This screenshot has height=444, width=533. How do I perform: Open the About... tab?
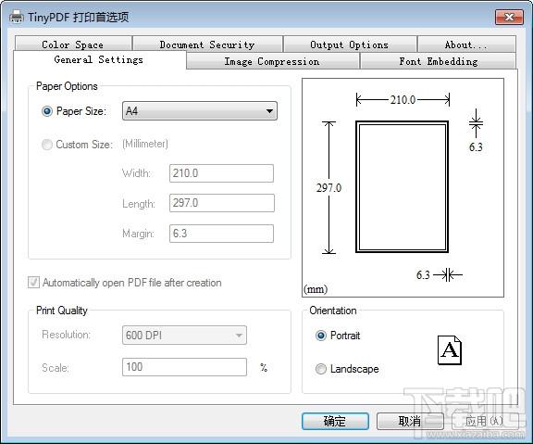[466, 44]
